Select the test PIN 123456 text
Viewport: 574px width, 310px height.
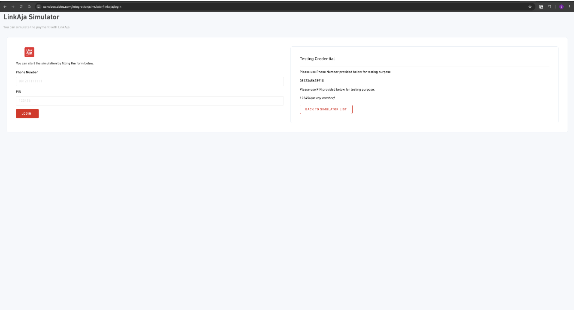(305, 98)
